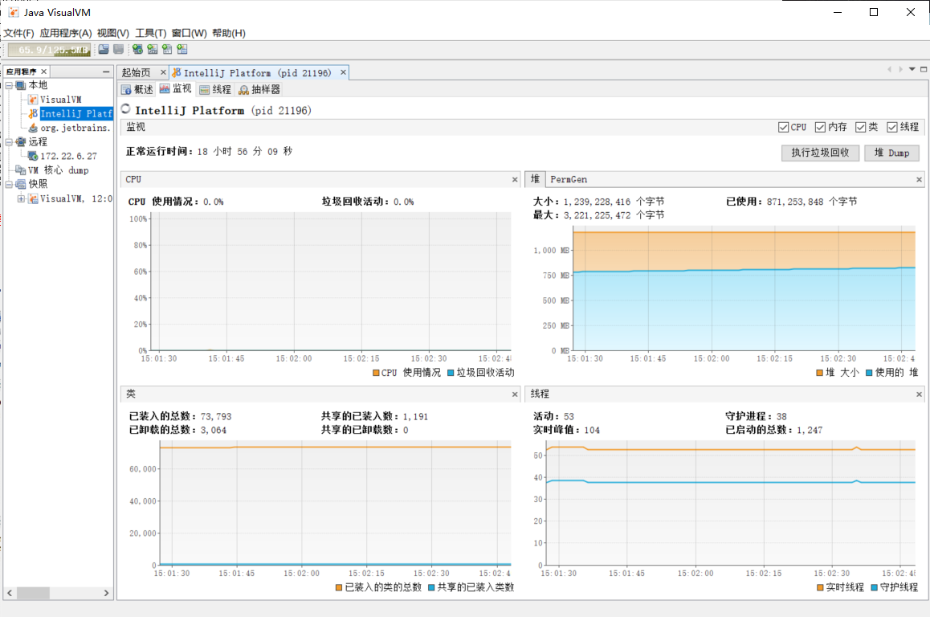Select the PermGen tab

(569, 179)
